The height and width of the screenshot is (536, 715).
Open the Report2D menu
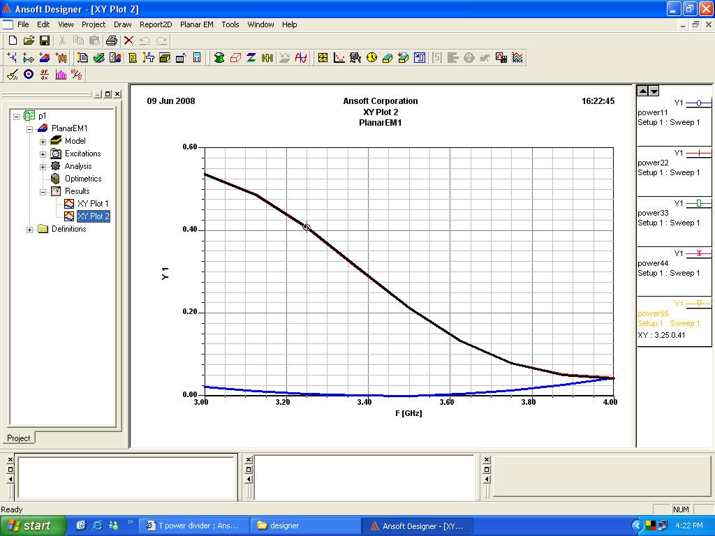[x=155, y=24]
